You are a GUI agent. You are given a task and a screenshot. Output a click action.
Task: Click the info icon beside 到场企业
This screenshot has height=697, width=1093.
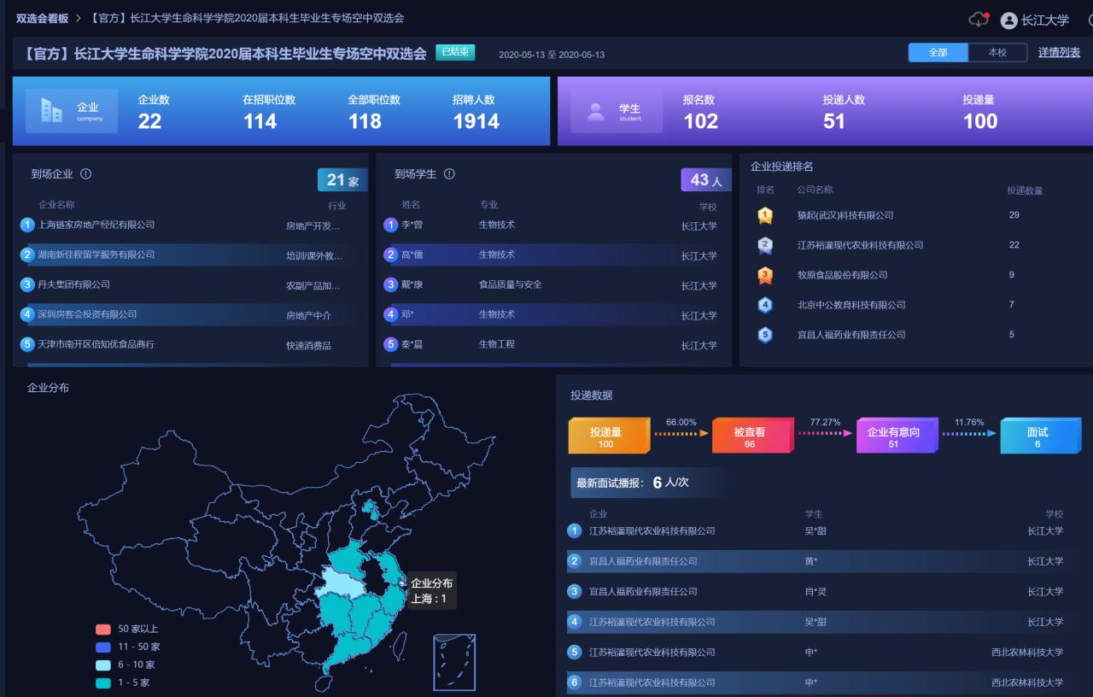(86, 173)
